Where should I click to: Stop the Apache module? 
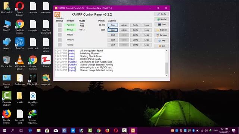[x=113, y=25]
